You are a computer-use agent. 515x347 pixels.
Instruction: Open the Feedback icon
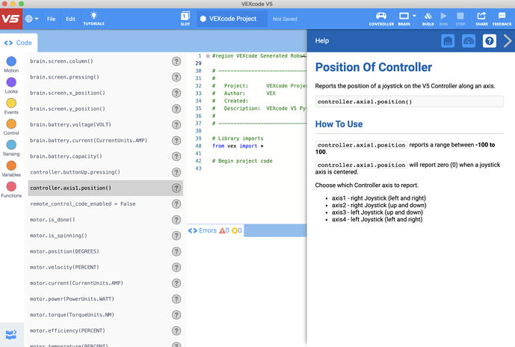(x=502, y=16)
